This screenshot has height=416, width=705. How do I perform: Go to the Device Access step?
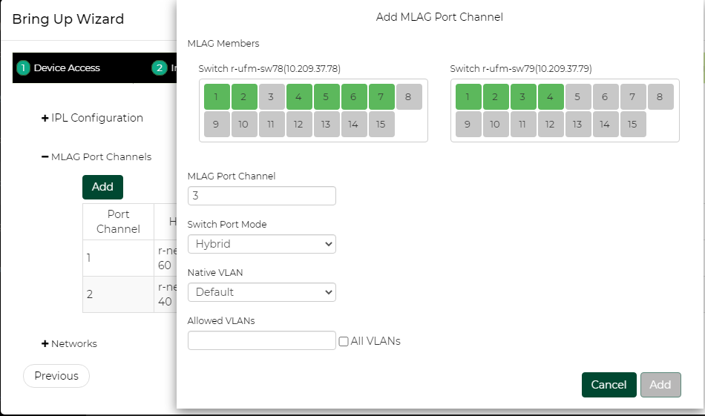tap(59, 67)
